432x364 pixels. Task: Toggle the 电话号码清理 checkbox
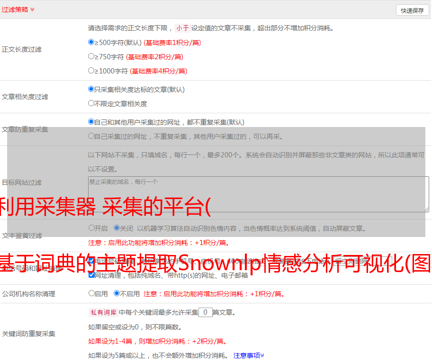click(91, 260)
